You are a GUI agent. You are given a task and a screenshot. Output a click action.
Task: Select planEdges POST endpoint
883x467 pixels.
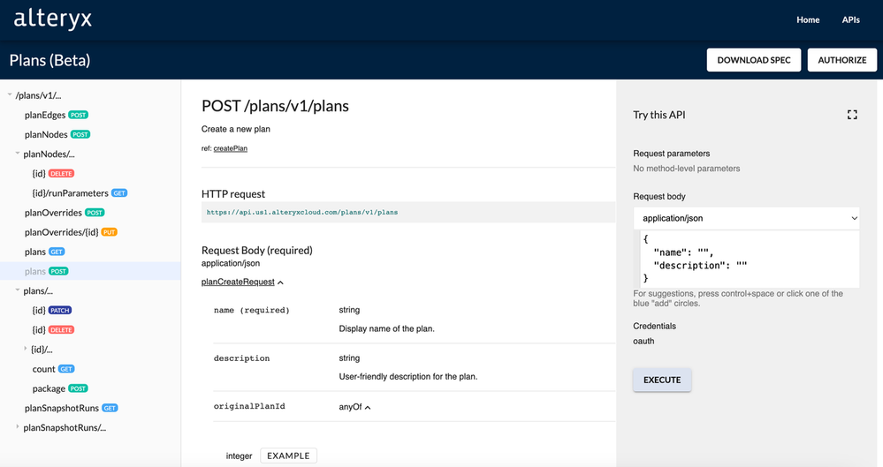pyautogui.click(x=57, y=115)
